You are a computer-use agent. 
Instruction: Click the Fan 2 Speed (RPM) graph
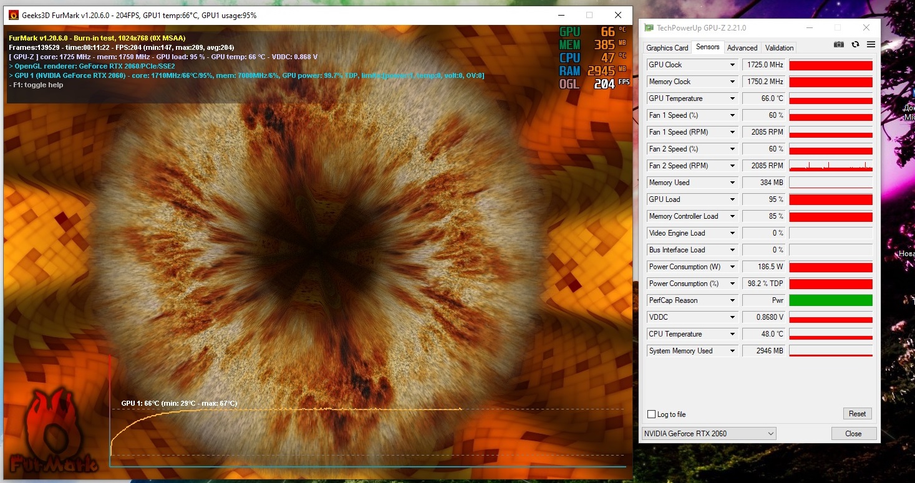831,166
